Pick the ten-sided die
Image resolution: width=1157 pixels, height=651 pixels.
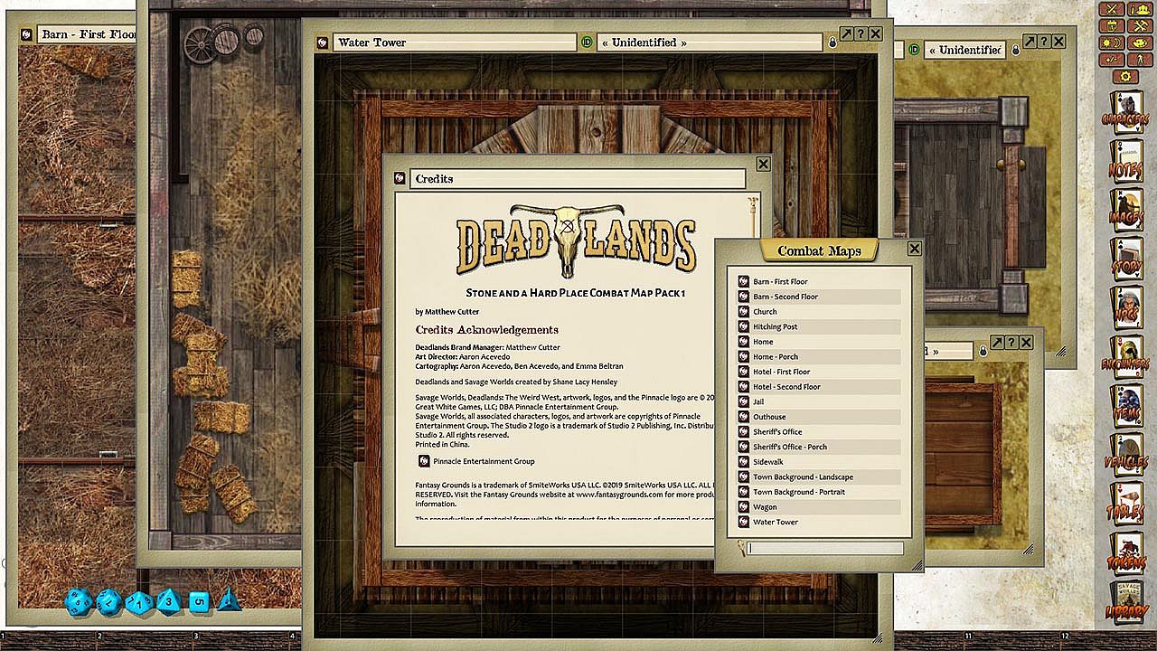coord(138,601)
